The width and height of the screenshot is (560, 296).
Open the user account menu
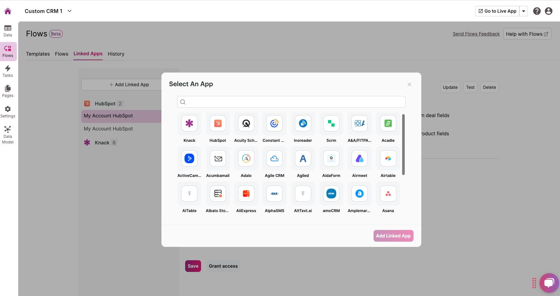click(x=549, y=11)
